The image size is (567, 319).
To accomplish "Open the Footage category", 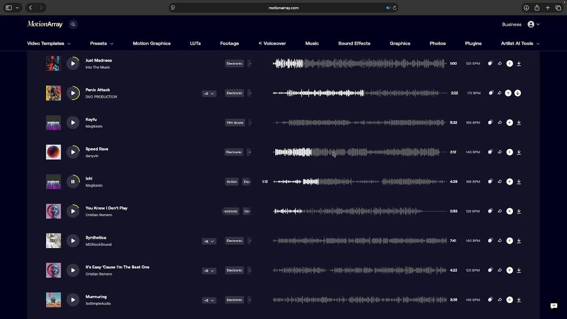I will [229, 43].
